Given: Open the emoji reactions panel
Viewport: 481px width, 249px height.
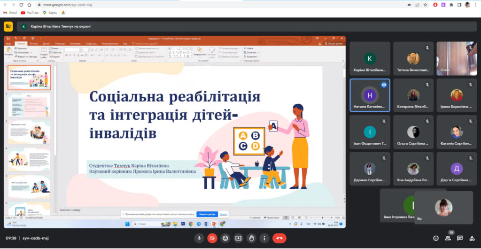Looking at the screenshot, I should pyautogui.click(x=225, y=238).
